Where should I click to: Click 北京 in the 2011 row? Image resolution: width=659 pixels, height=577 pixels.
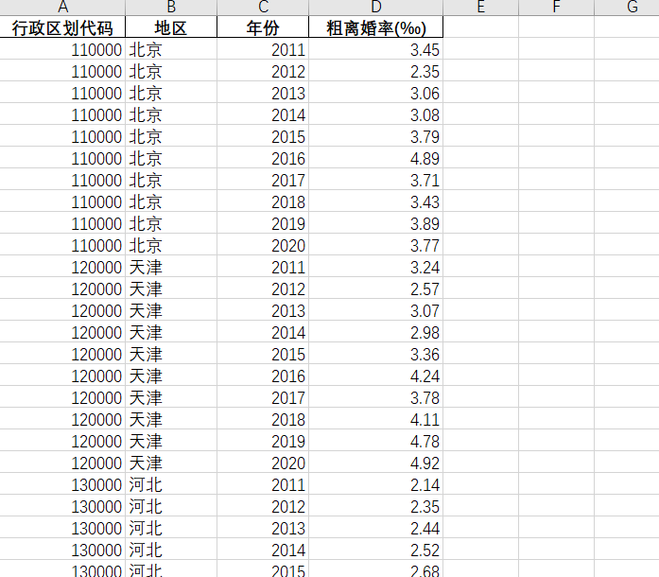point(171,49)
